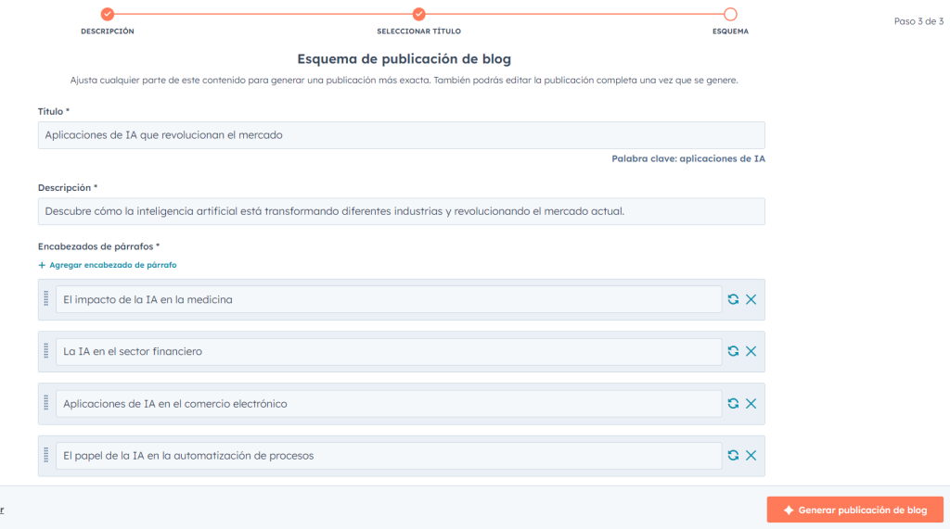Delete the automatización de procesos heading
This screenshot has height=529, width=950.
click(x=751, y=456)
